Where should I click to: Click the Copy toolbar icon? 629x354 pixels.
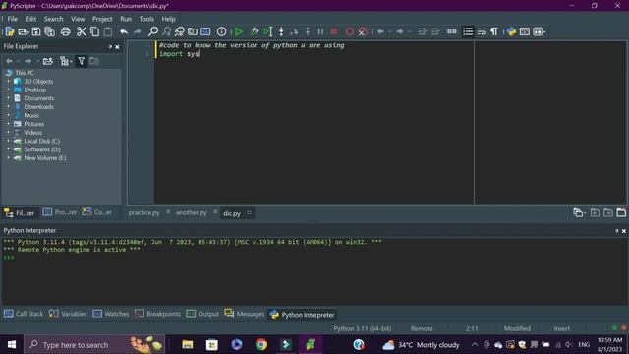[95, 31]
